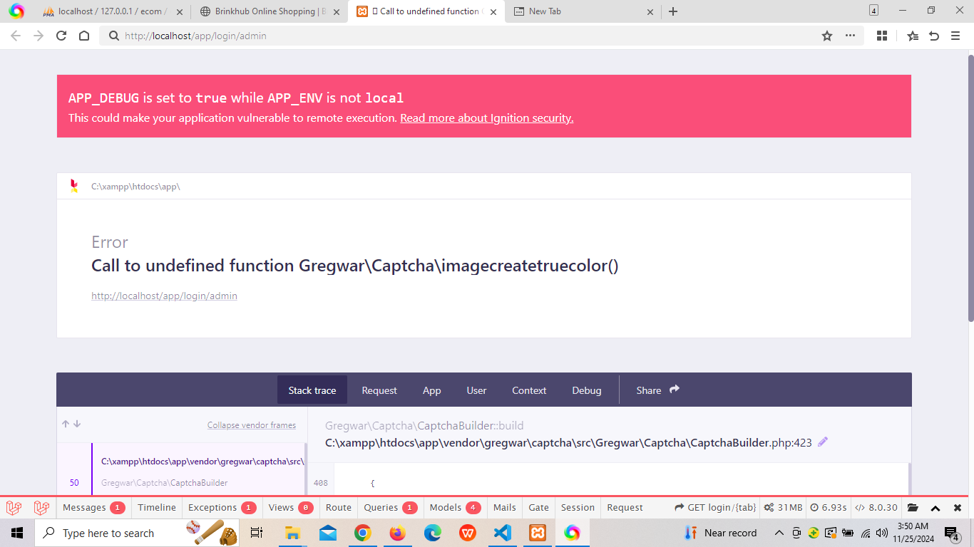Open the browser's hamburger main menu
The image size is (974, 547).
coord(955,36)
